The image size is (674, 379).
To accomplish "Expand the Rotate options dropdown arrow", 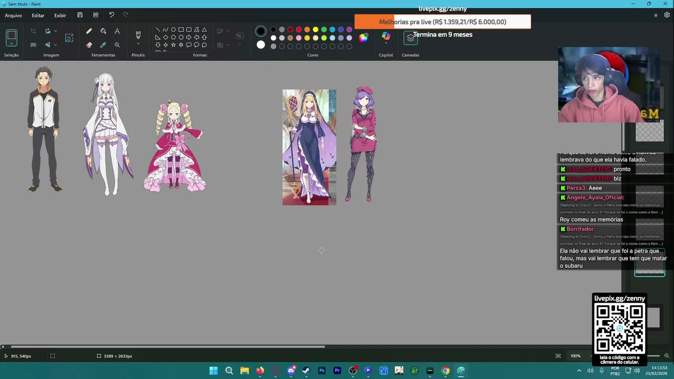I will coord(55,31).
